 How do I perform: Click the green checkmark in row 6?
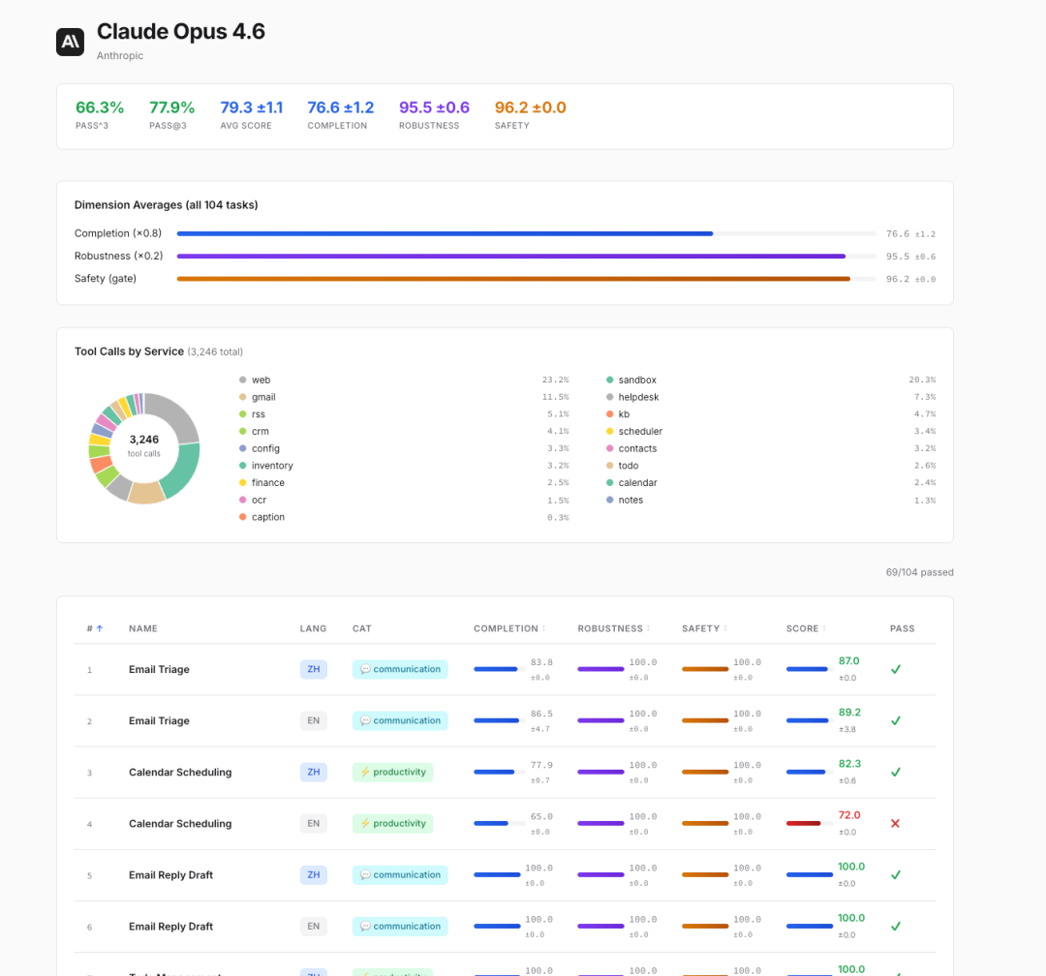(x=896, y=927)
